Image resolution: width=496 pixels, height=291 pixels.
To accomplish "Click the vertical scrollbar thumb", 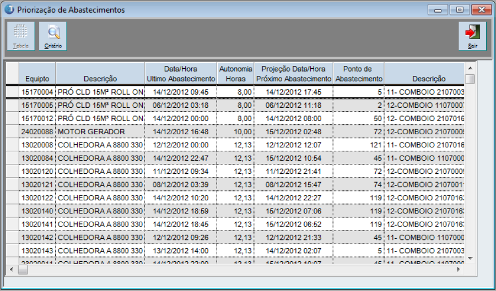I will [470, 79].
